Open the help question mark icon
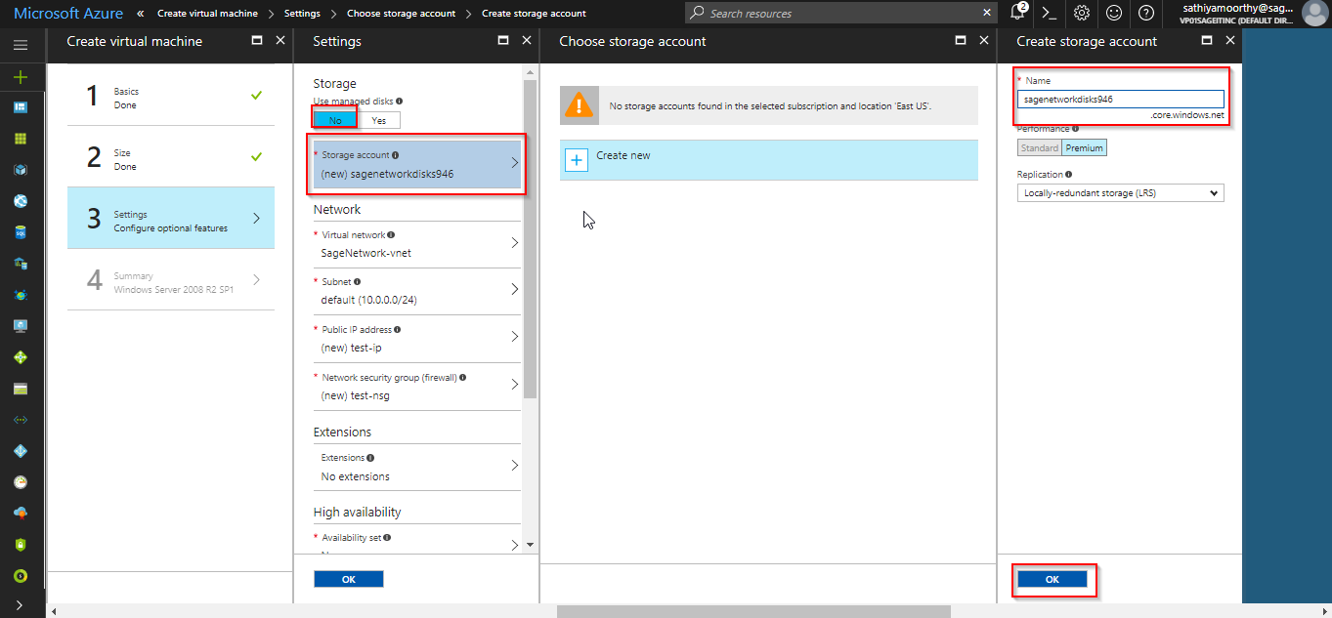Image resolution: width=1332 pixels, height=618 pixels. click(1145, 13)
